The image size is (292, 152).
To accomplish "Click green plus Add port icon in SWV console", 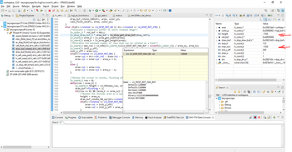I will pos(274,117).
